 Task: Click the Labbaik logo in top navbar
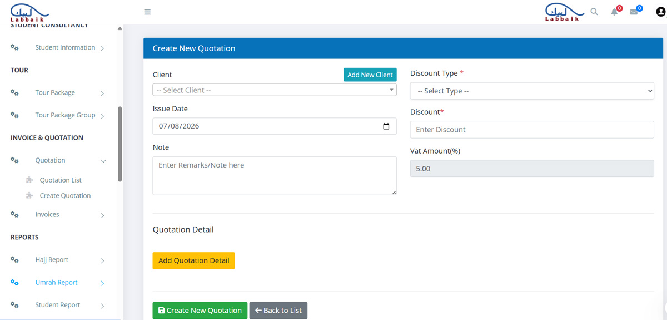[x=565, y=12]
